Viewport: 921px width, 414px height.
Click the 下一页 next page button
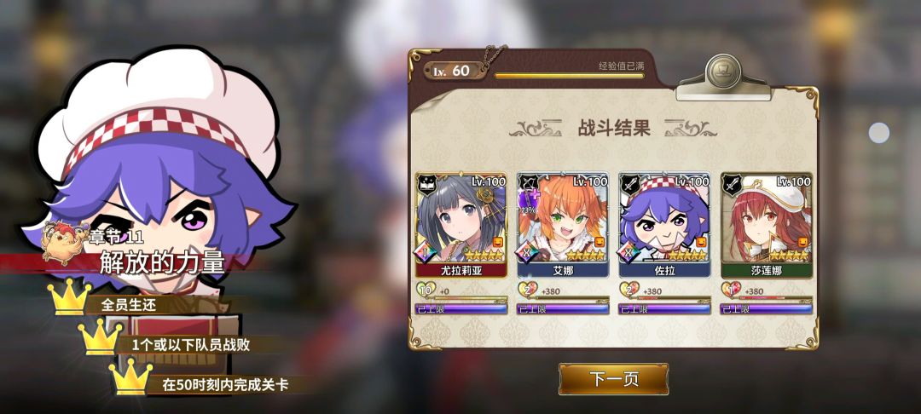point(613,379)
